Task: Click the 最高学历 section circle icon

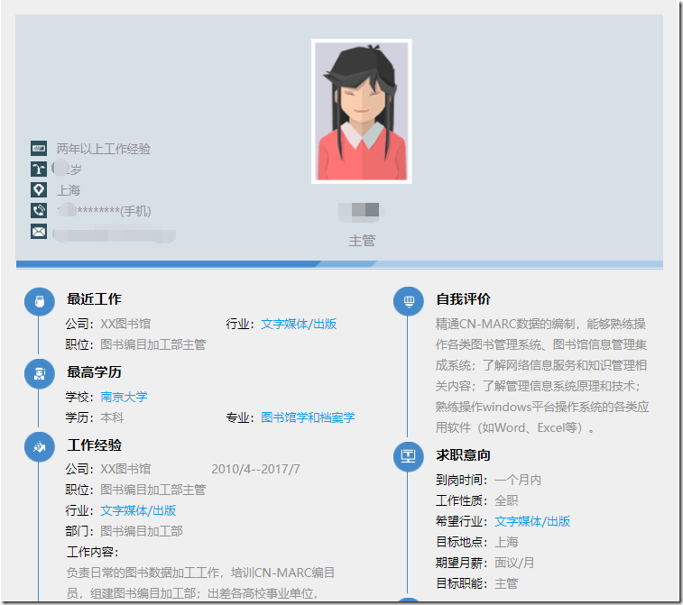Action: point(40,374)
